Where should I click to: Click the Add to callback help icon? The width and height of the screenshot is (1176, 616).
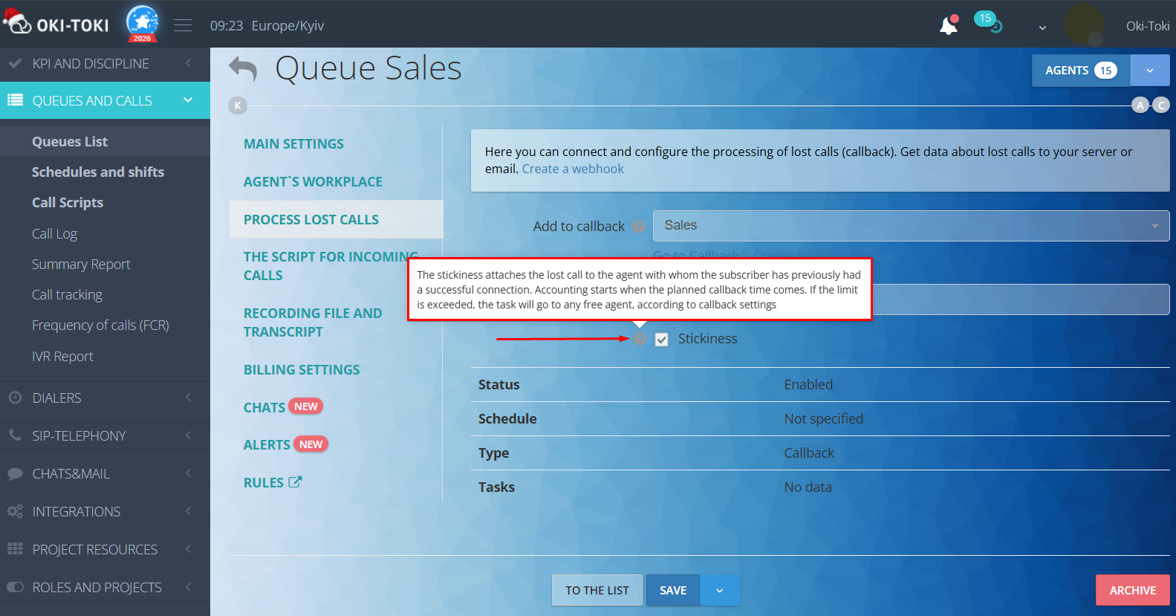coord(638,227)
